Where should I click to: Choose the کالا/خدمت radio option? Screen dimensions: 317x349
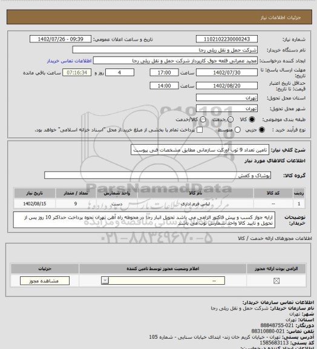point(203,119)
